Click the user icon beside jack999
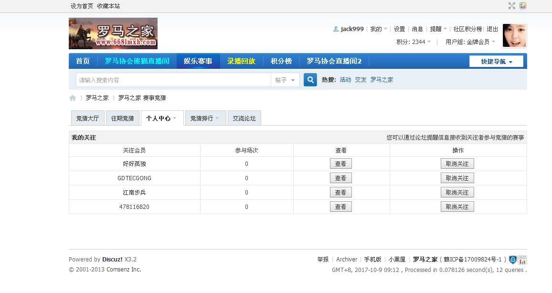 [x=336, y=29]
